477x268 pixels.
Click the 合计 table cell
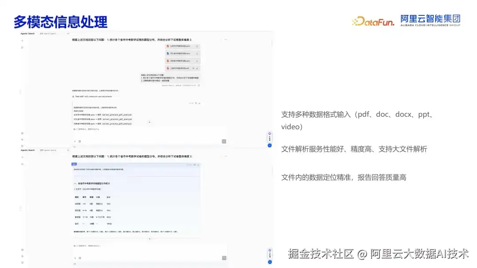(x=77, y=224)
